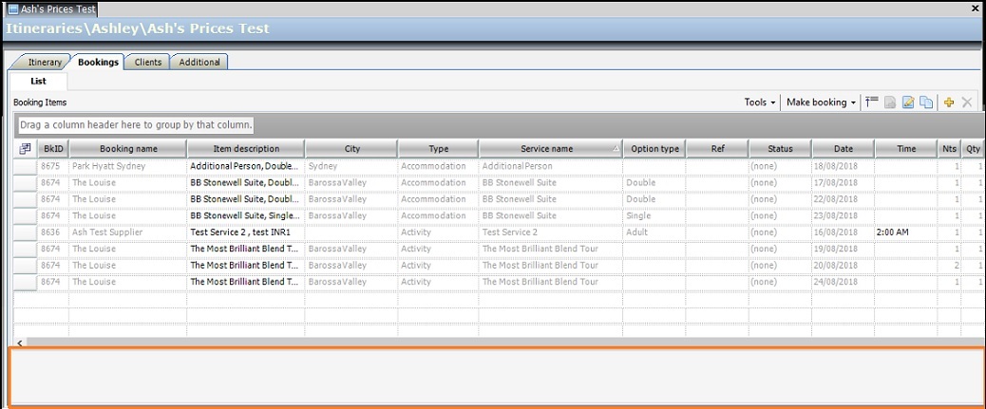Open the Clients tab
The image size is (986, 409).
pyautogui.click(x=147, y=63)
